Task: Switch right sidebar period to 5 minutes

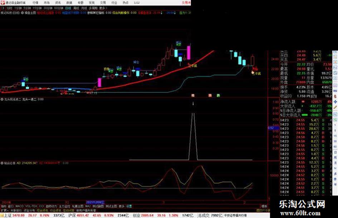Action: coord(335,131)
